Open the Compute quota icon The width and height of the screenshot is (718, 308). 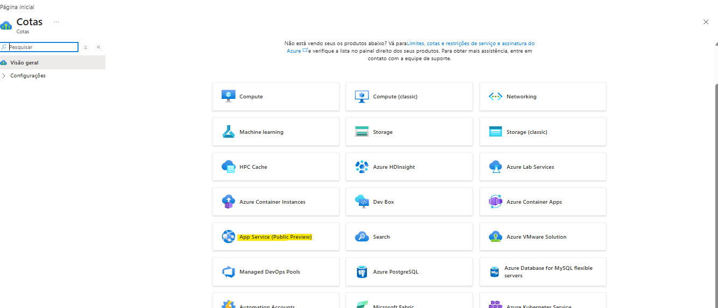(229, 96)
